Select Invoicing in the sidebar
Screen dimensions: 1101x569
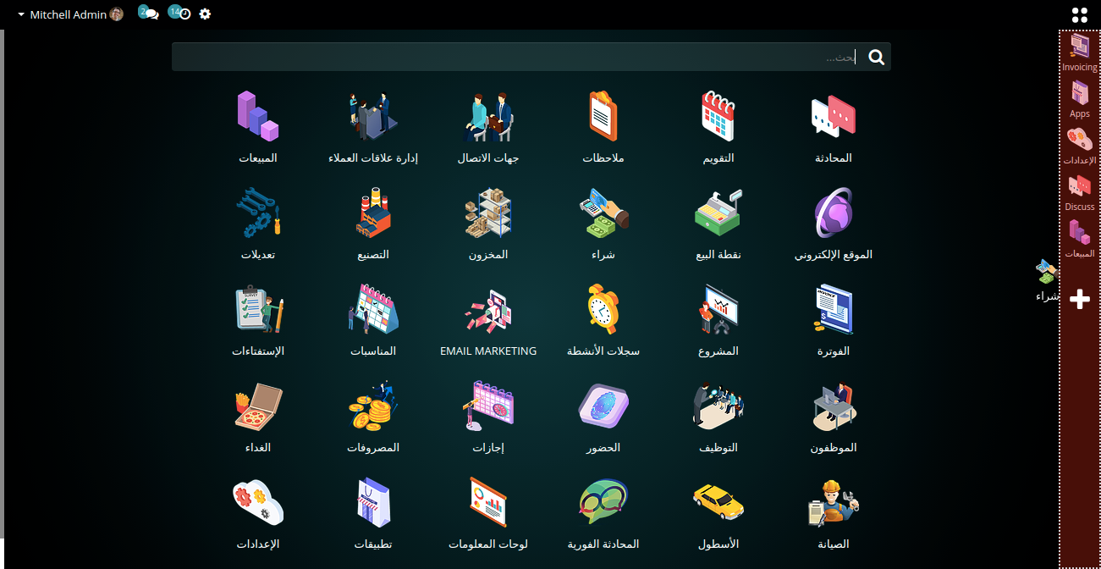tap(1079, 52)
